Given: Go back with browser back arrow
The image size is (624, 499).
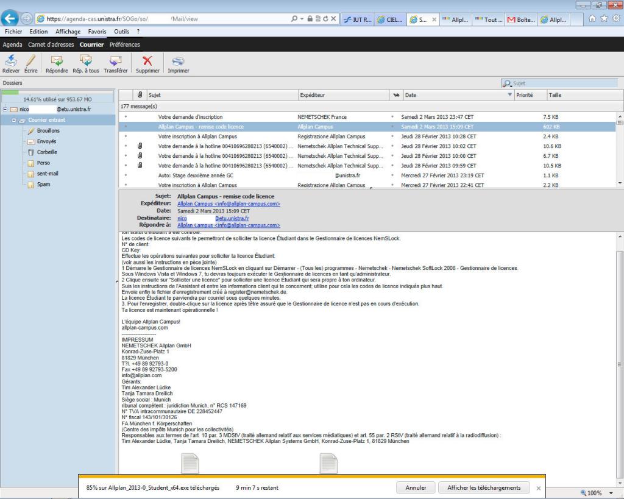Looking at the screenshot, I should pos(10,18).
